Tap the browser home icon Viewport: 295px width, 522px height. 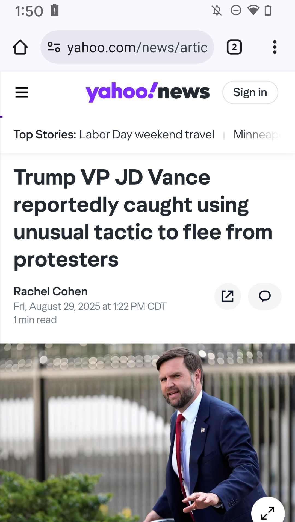20,47
